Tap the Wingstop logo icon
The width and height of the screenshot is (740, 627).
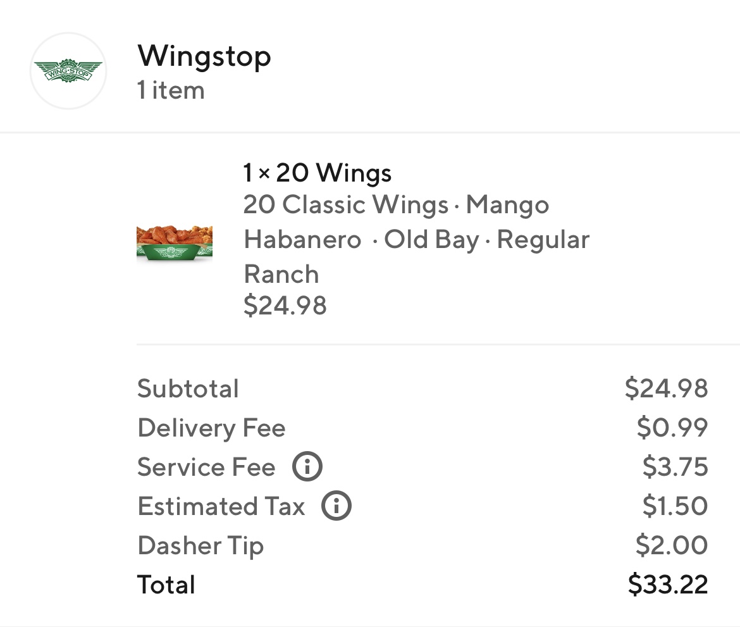(68, 71)
